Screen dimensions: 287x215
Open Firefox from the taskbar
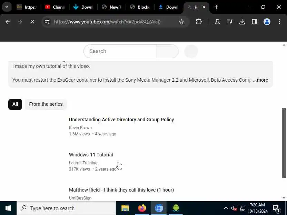142,208
